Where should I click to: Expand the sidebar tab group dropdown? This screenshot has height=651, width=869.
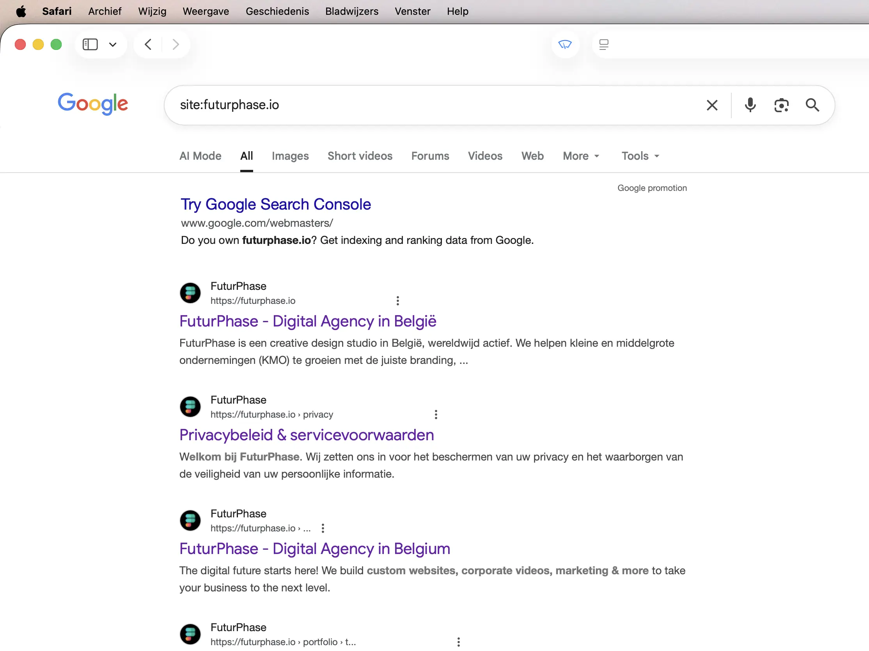click(x=113, y=44)
